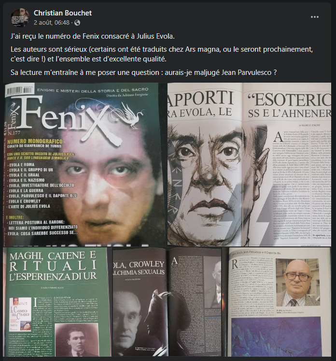Open the Jean Parvulesco article photo
This screenshot has width=336, height=361.
point(278,302)
